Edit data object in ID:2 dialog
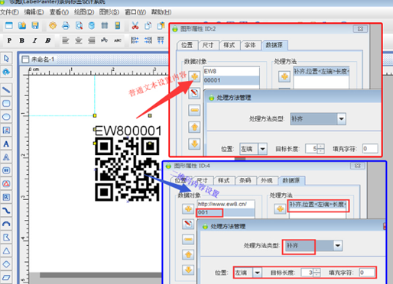The image size is (393, 284). pos(194,93)
